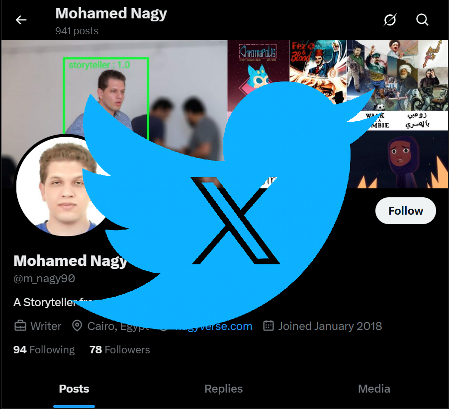
Task: Open the nagyverse.com website link
Action: (219, 327)
